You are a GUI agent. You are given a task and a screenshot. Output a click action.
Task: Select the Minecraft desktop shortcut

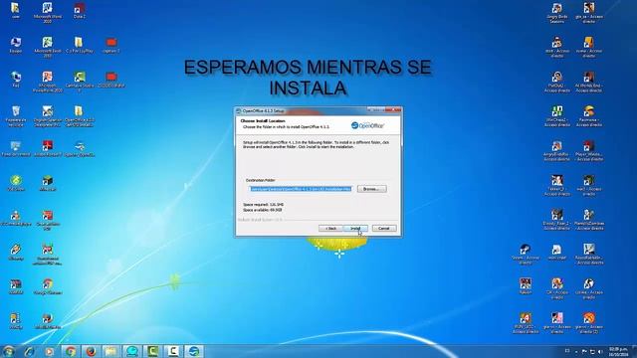coord(48,183)
